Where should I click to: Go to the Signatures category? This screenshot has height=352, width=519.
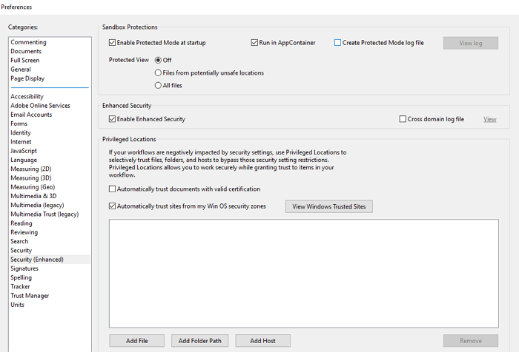pos(24,268)
